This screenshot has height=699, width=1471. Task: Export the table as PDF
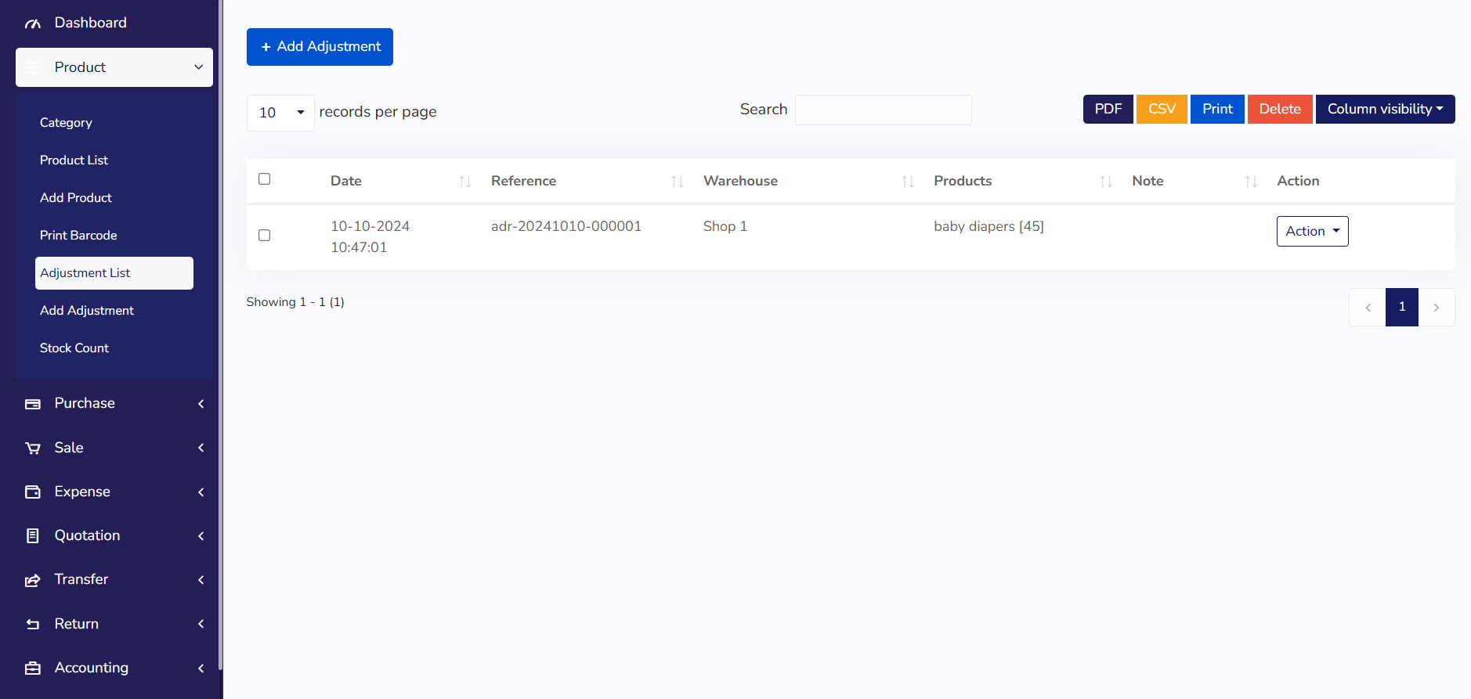tap(1108, 110)
